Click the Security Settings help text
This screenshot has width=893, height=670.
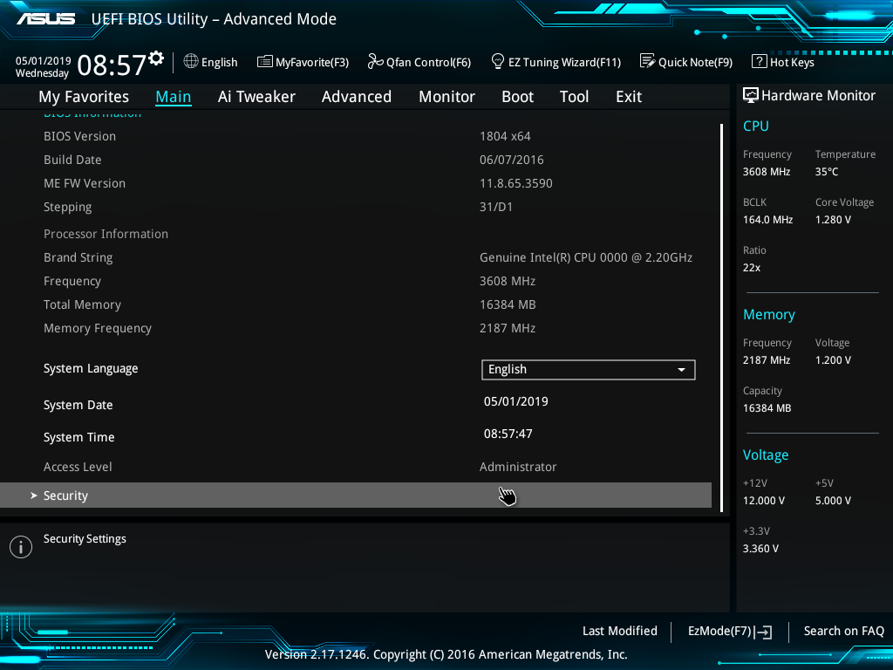(85, 539)
